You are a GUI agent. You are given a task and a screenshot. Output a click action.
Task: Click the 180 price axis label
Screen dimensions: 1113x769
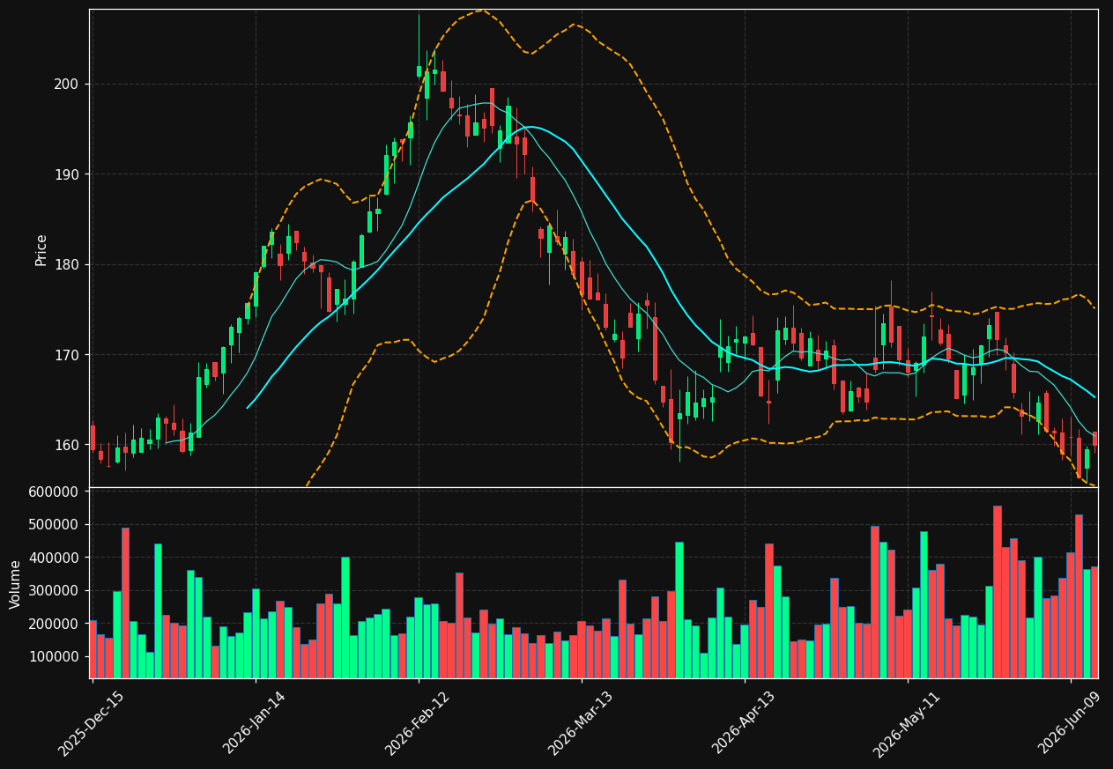point(68,265)
